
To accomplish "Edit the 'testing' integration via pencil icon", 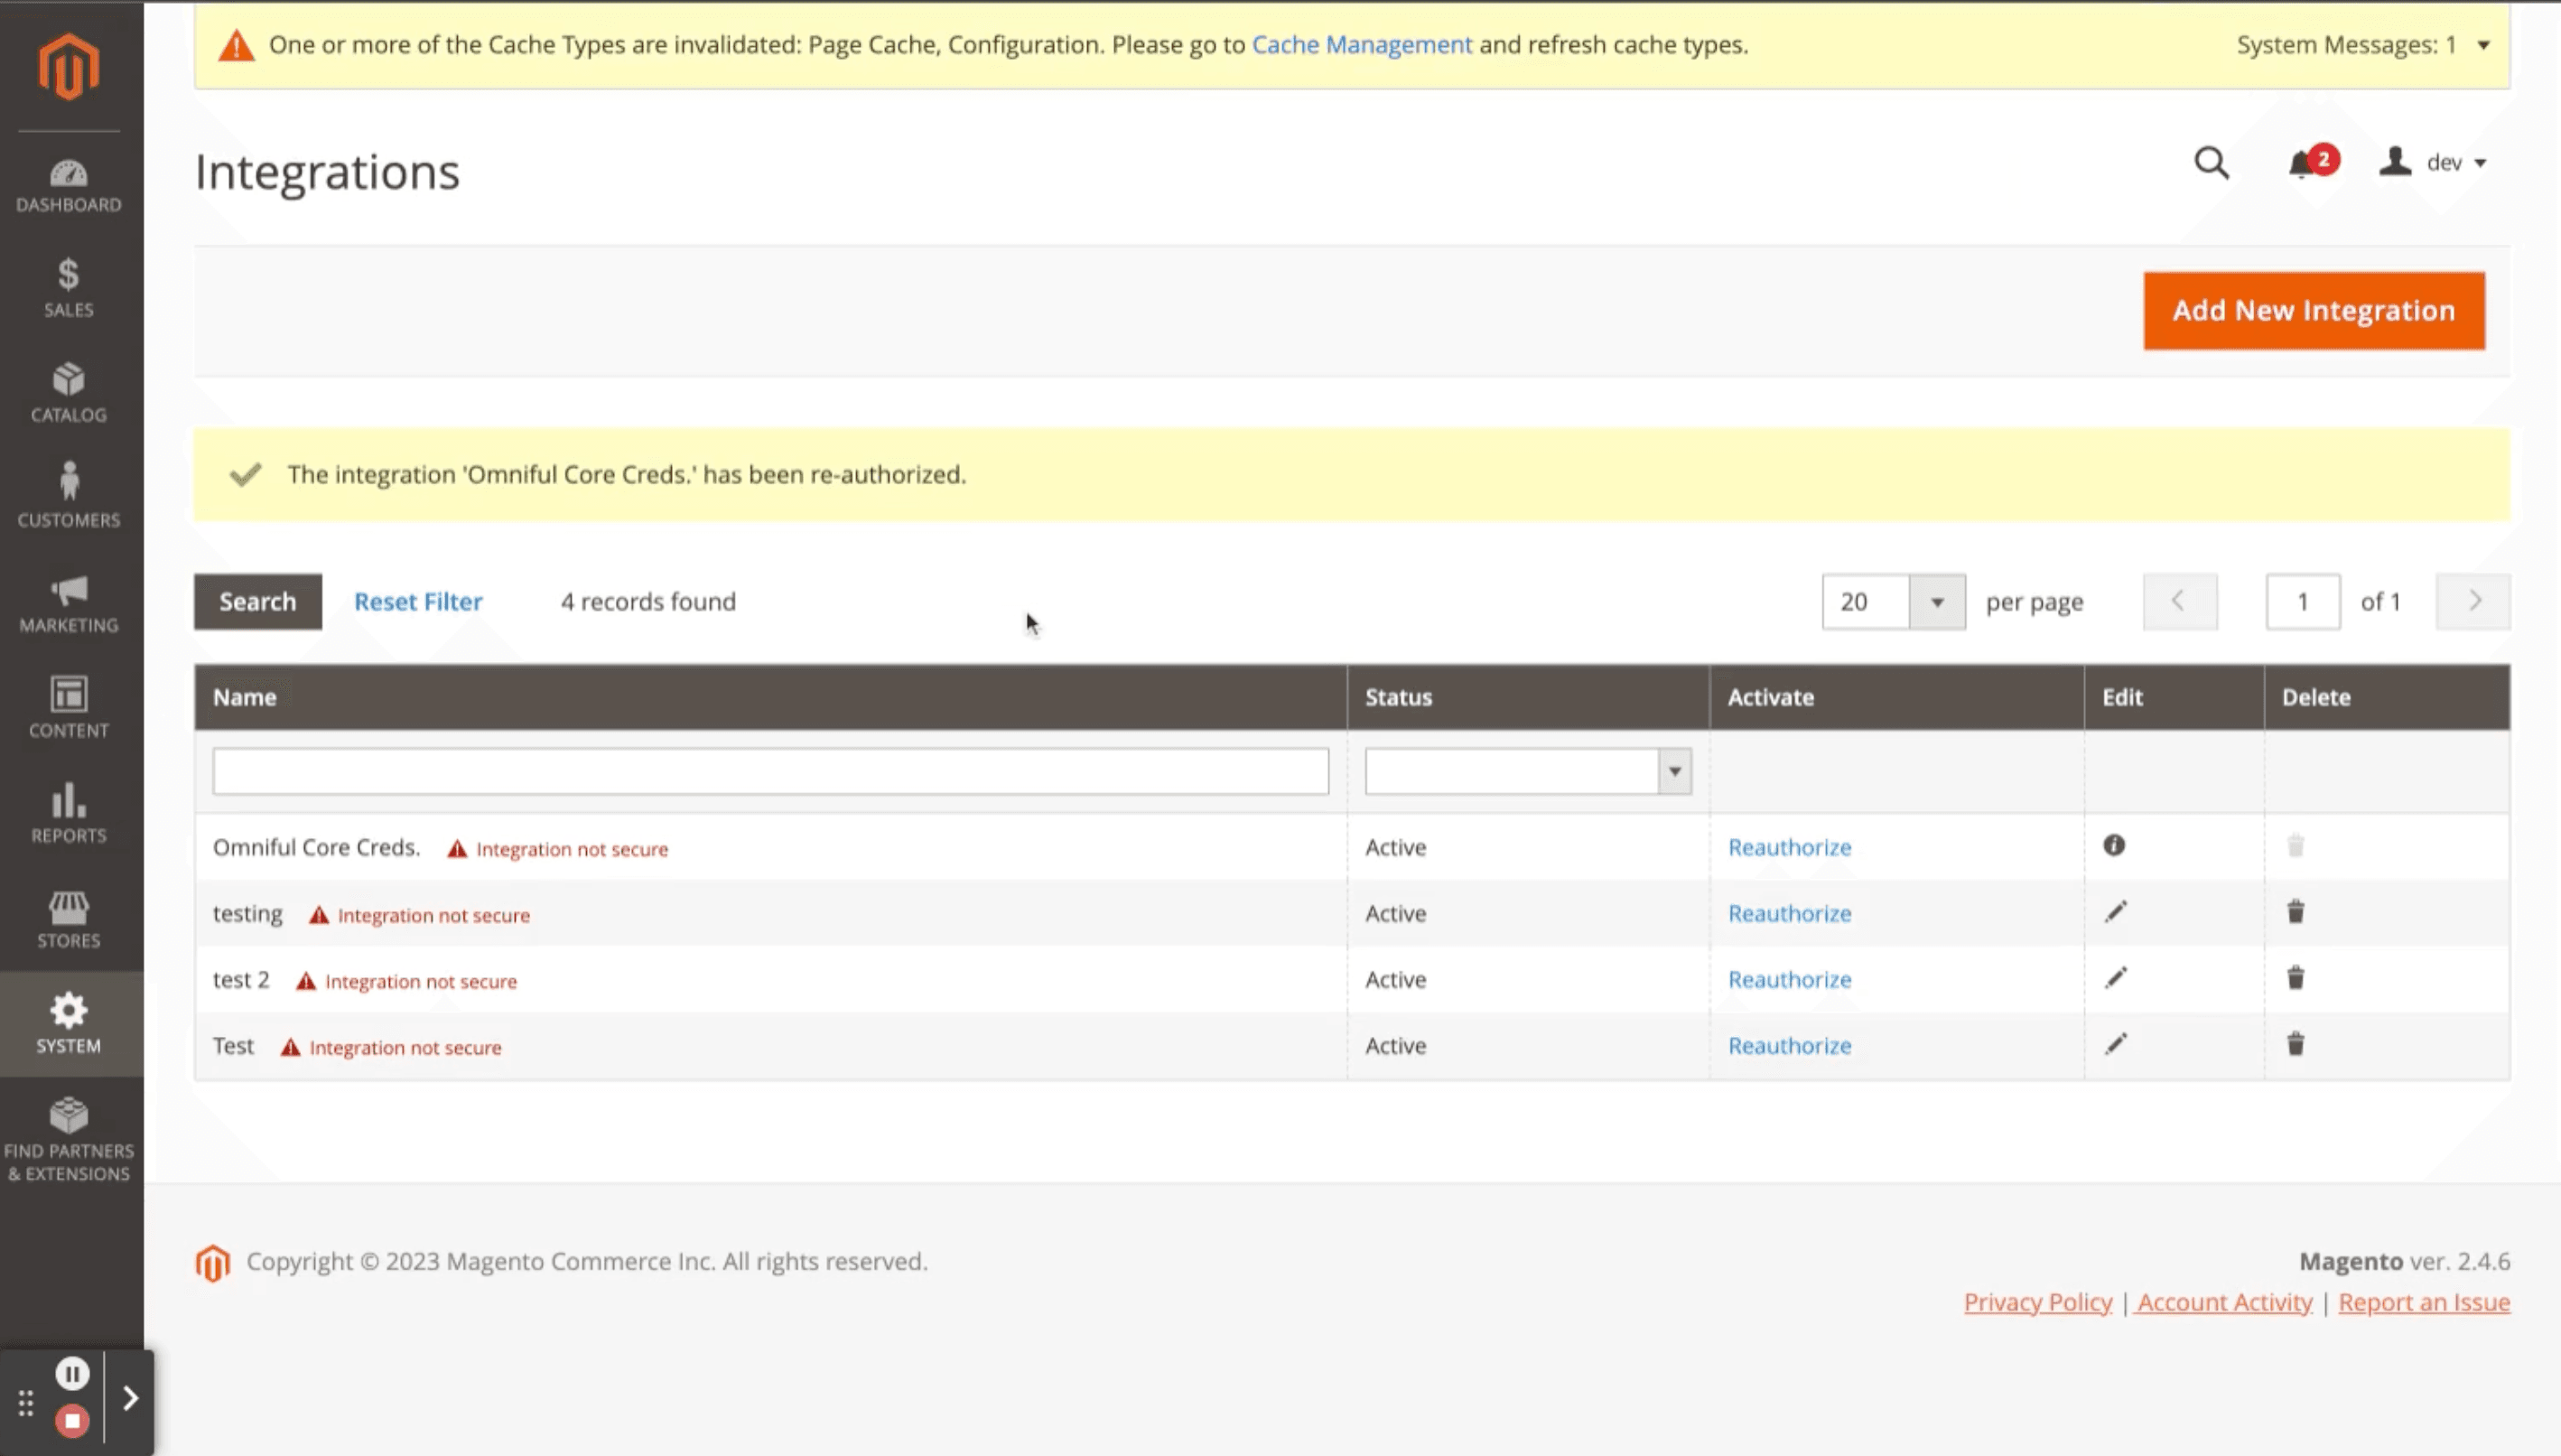I will point(2115,912).
